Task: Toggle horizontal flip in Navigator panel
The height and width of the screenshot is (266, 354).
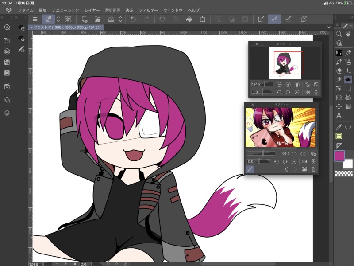Action: [x=307, y=92]
